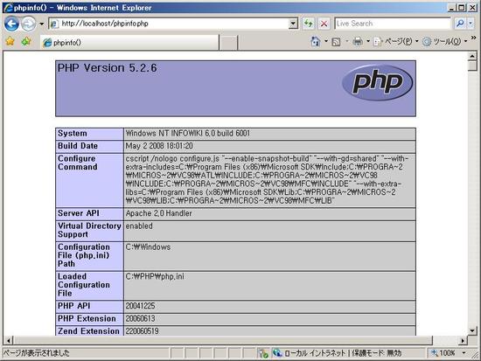
Task: Click the address bar showing localhost/phpinfo.php
Action: point(169,24)
